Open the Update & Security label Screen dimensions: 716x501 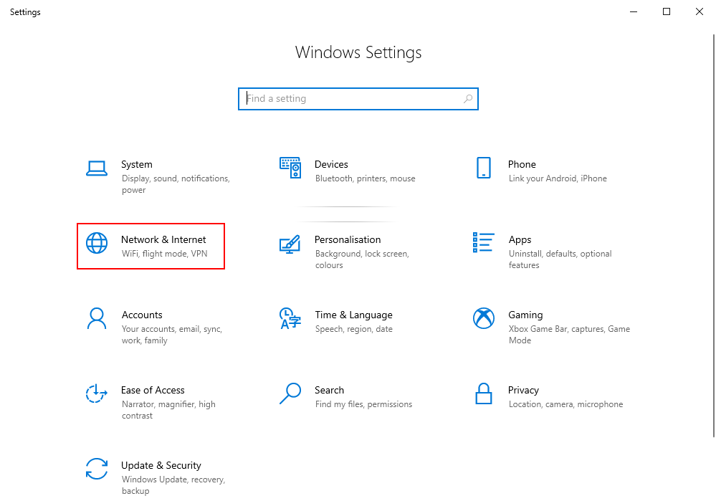pyautogui.click(x=161, y=465)
